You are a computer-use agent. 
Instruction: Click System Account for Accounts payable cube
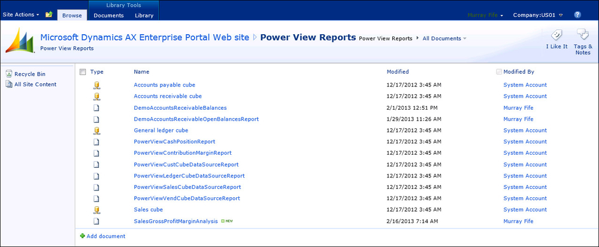525,85
